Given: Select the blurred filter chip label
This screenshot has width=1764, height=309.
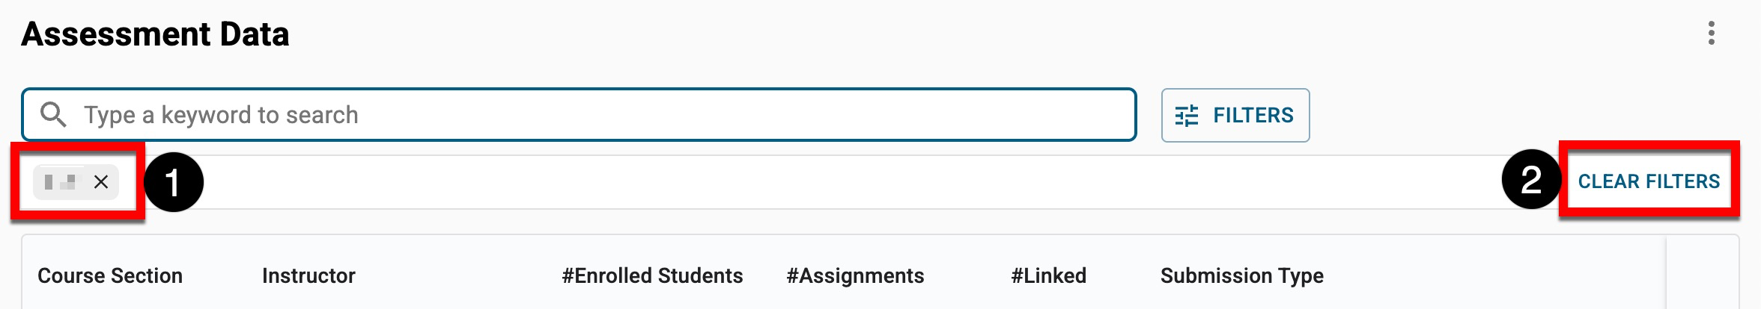Looking at the screenshot, I should click(x=61, y=182).
